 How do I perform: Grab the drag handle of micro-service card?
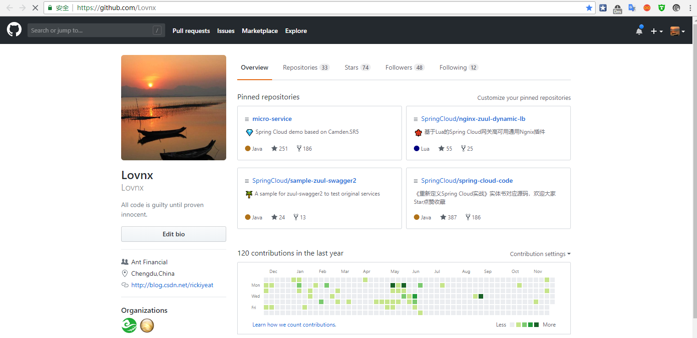point(247,119)
